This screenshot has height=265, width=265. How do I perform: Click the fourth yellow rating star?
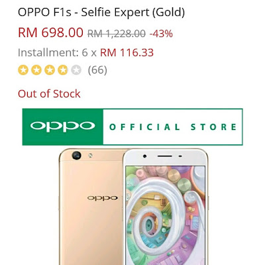(x=63, y=70)
